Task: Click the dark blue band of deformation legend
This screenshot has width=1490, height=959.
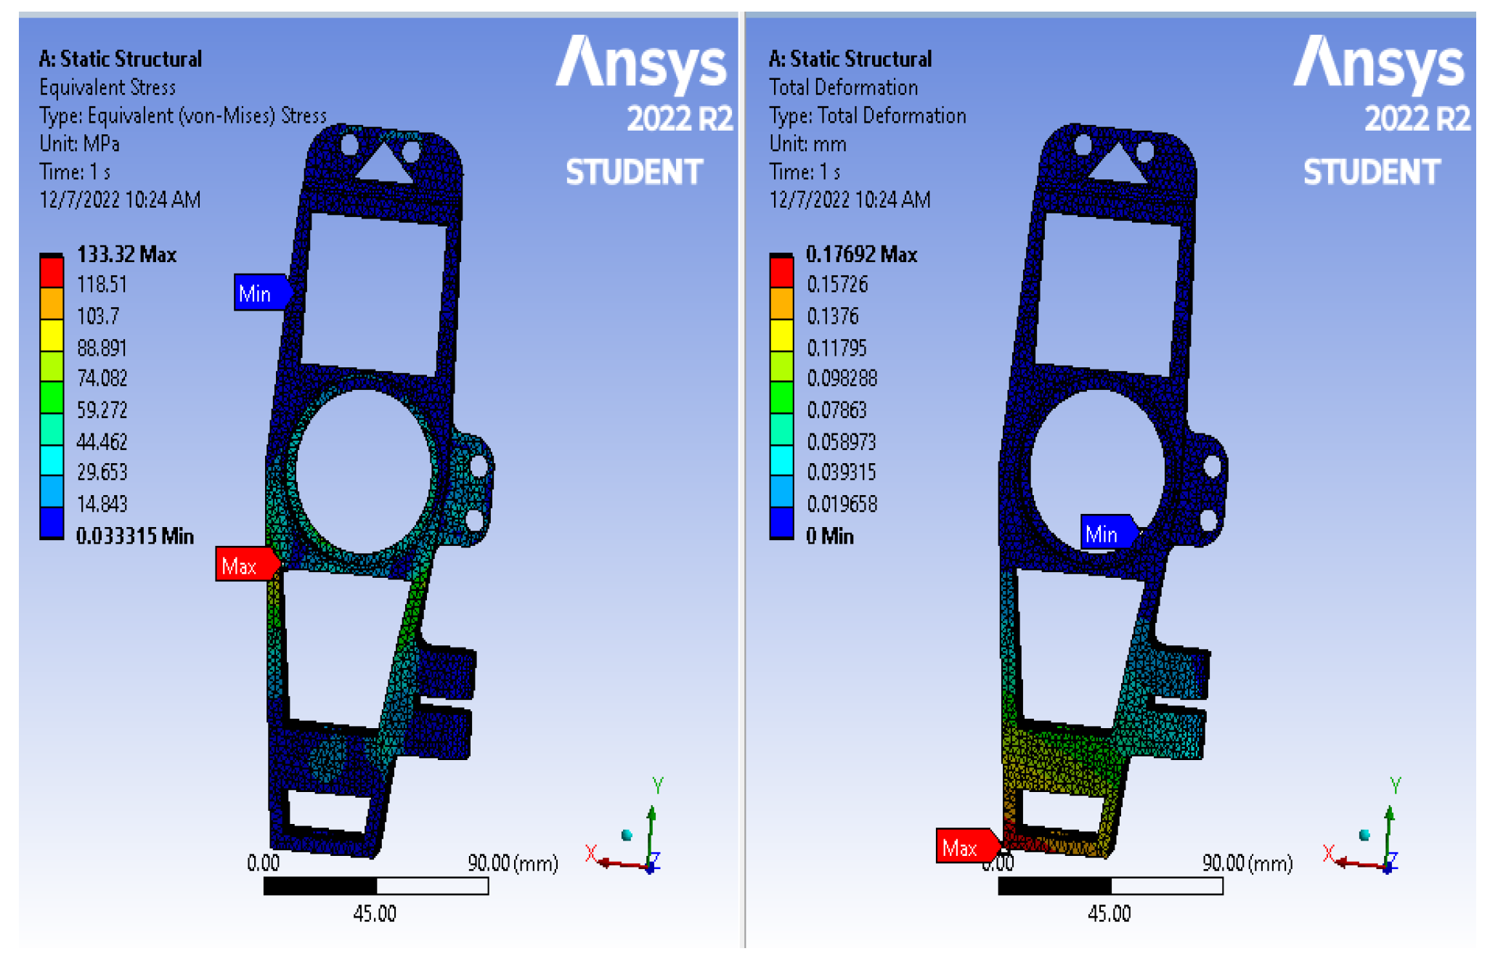Action: tap(781, 522)
